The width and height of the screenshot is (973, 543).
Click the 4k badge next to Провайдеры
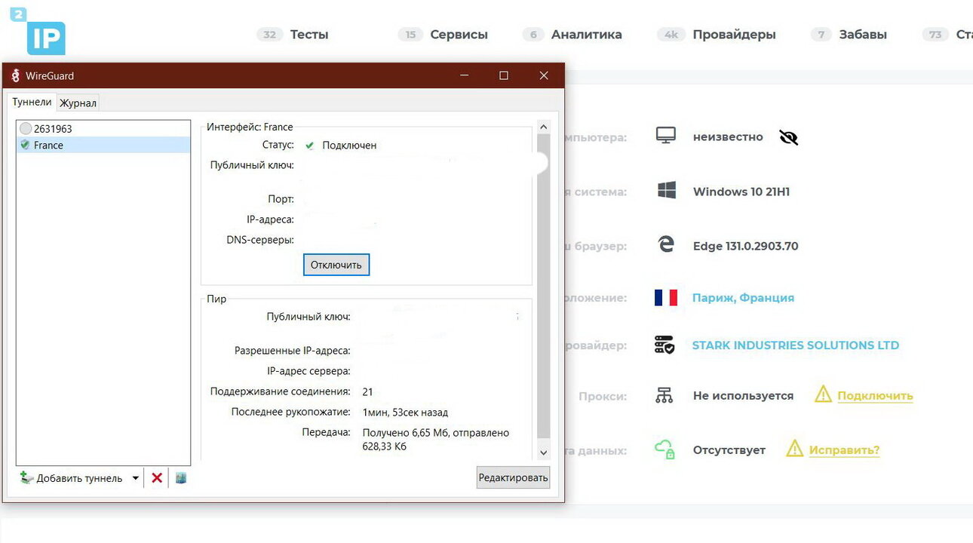671,34
